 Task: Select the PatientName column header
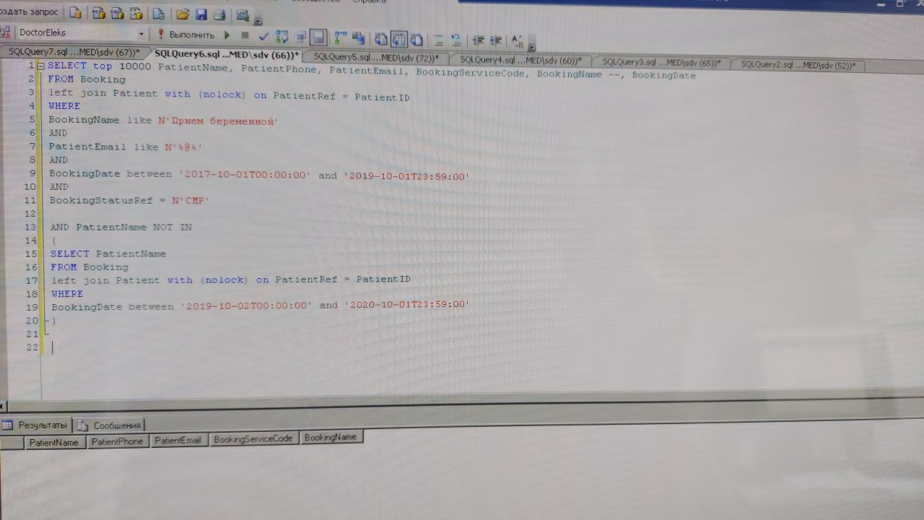click(54, 442)
